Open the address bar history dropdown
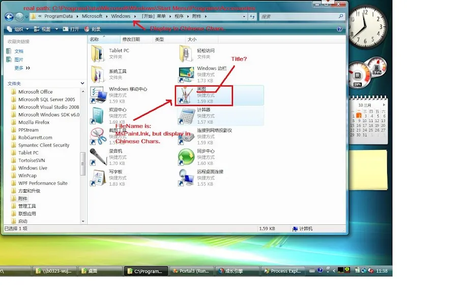The image size is (464, 290). pos(244,17)
